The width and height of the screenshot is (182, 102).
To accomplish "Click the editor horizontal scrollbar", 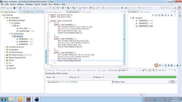I will coord(87,66).
